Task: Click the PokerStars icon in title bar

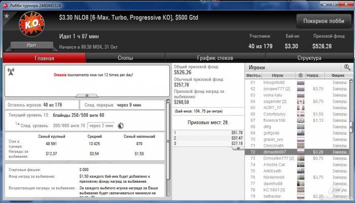Action: pyautogui.click(x=5, y=6)
